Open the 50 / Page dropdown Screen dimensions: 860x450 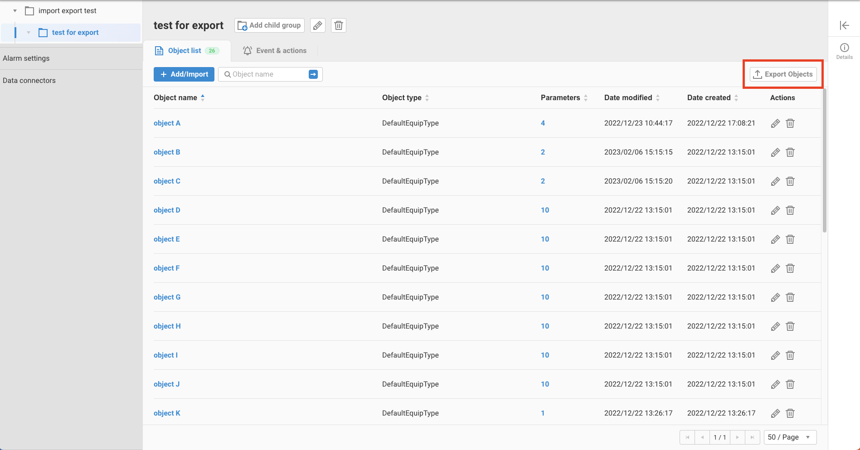pos(790,437)
